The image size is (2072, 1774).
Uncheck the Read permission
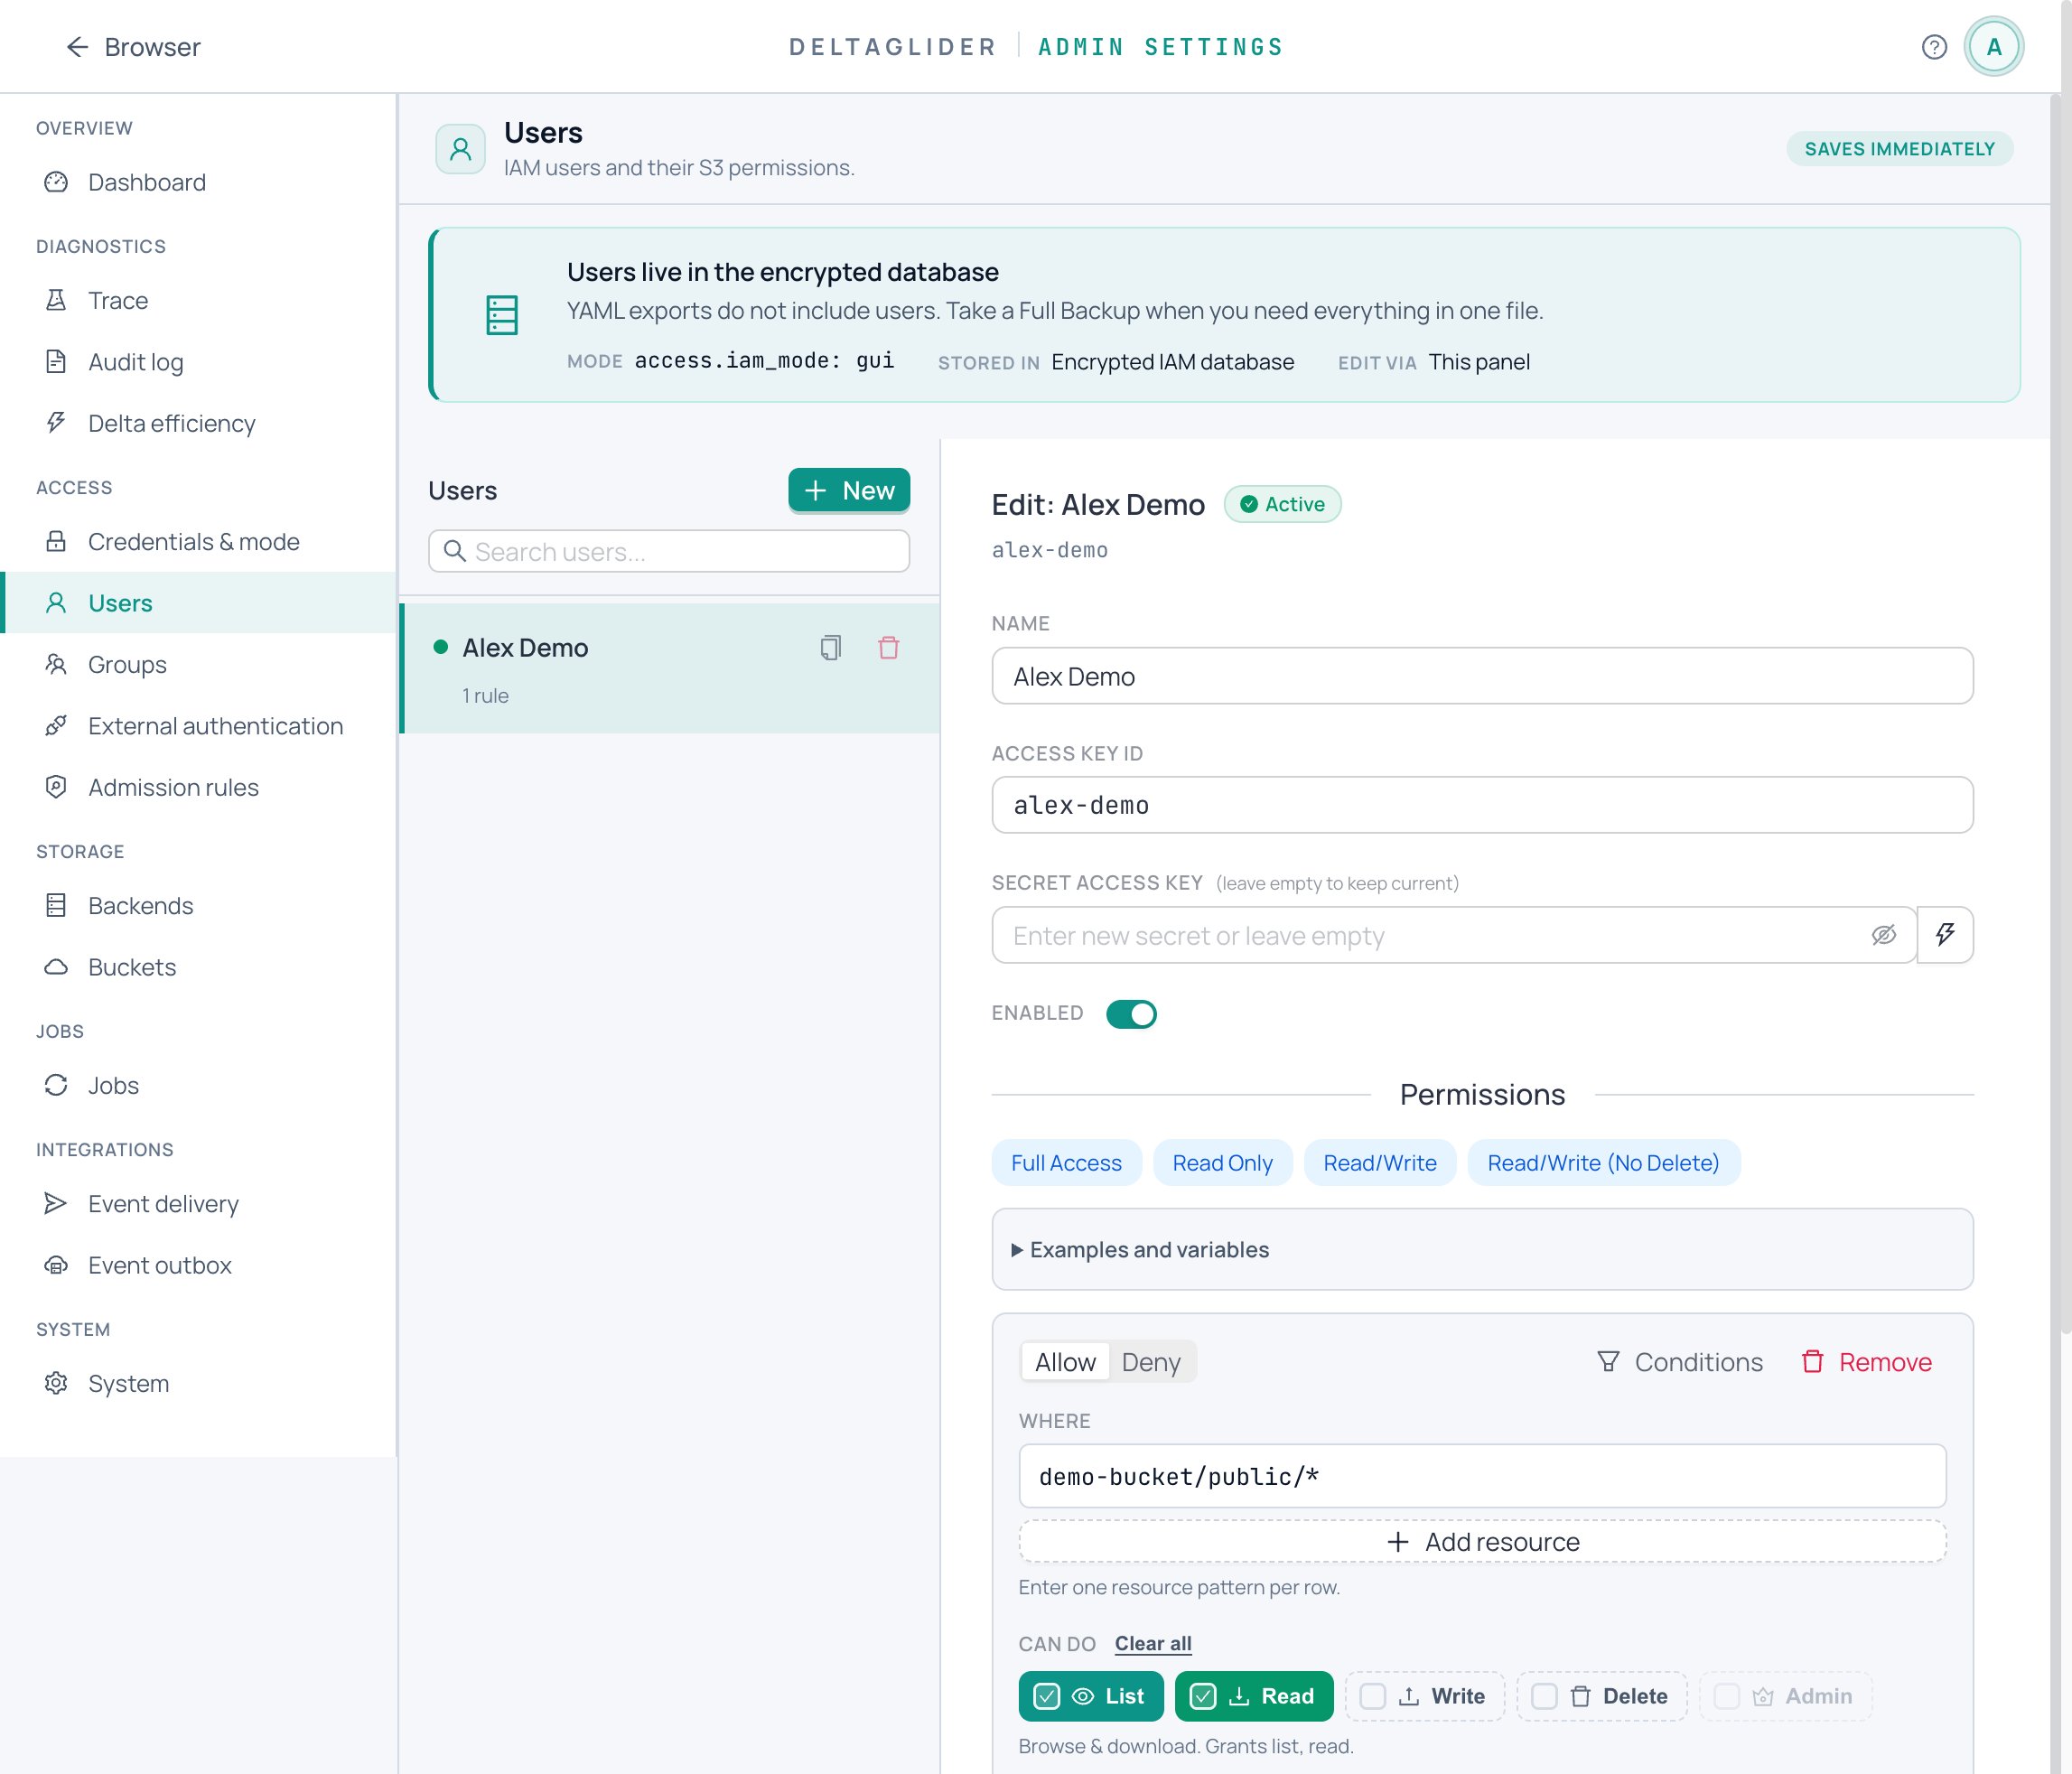[x=1254, y=1696]
